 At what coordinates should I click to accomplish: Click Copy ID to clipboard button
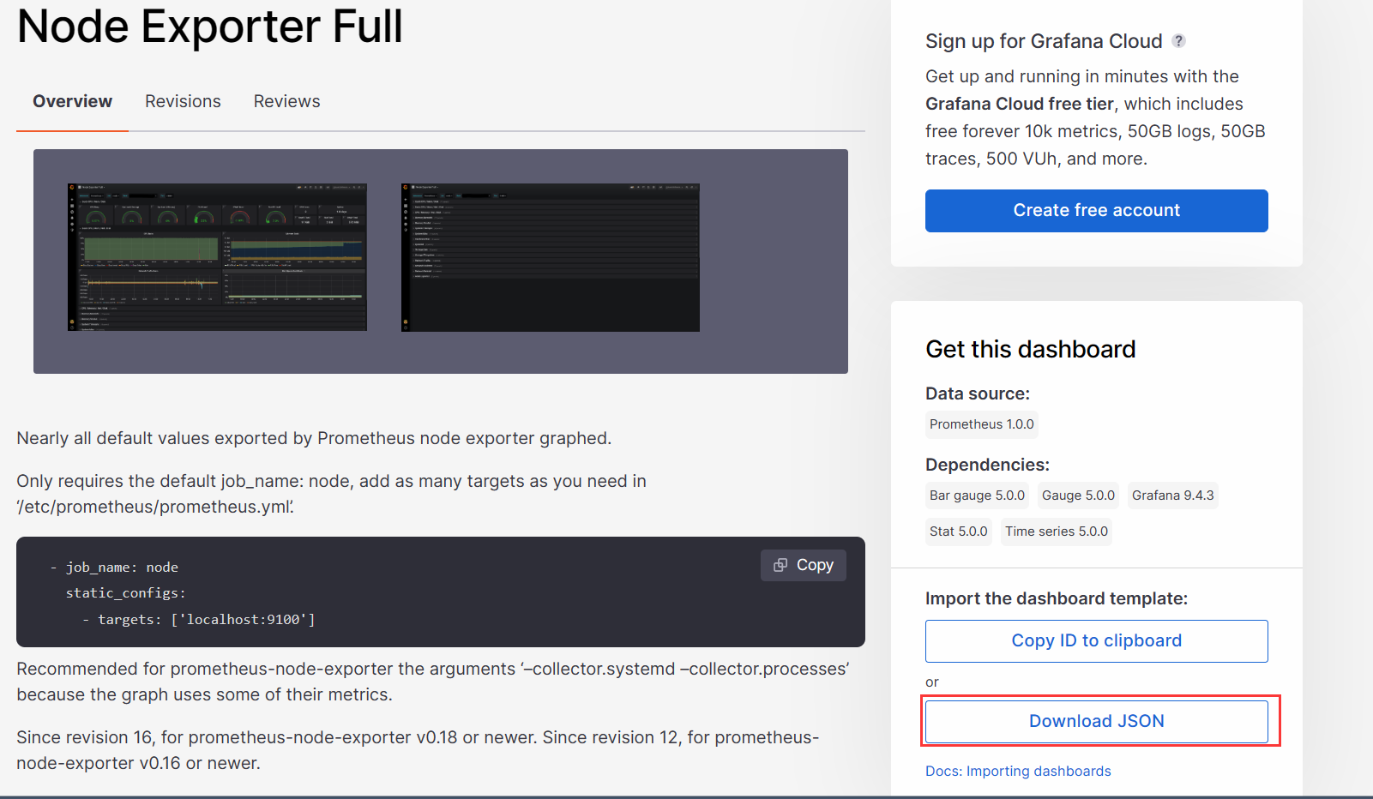pos(1096,641)
